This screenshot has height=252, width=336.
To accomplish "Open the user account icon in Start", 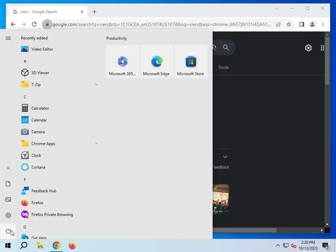I will tap(8, 168).
